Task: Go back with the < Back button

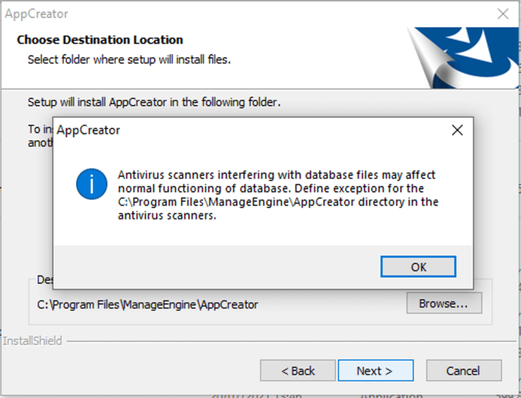Action: (298, 370)
